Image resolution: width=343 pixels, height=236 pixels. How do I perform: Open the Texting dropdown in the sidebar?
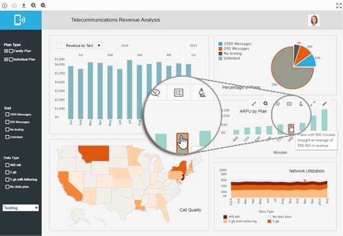coord(21,208)
